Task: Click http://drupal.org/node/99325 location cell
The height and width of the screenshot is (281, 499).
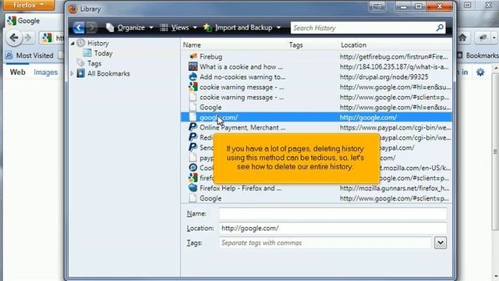Action: (x=384, y=77)
